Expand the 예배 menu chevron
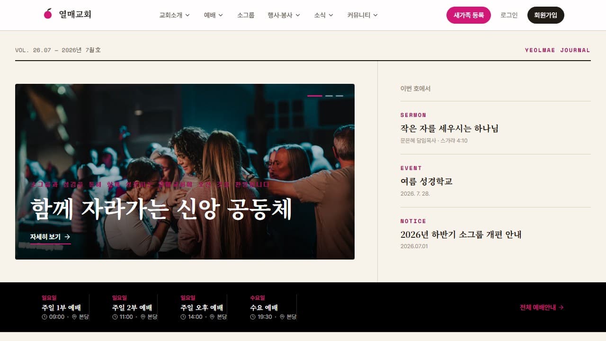 [x=221, y=15]
